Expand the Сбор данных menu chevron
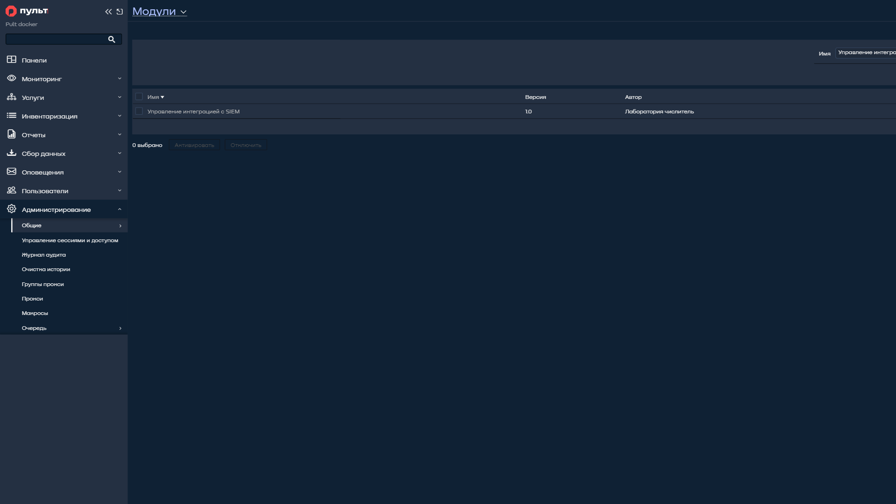896x504 pixels. point(119,153)
